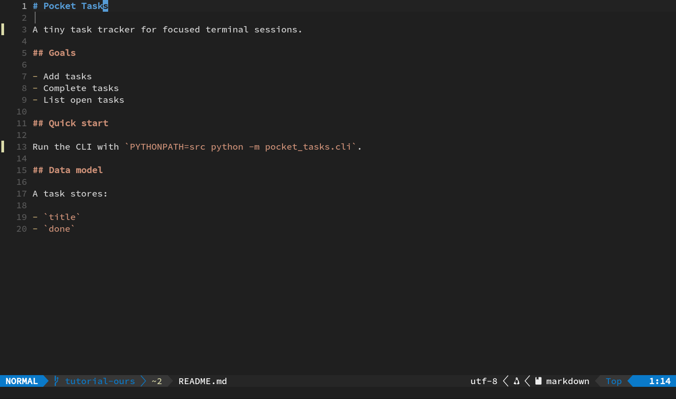
Task: Click the markdown filetype icon in statusline
Action: [x=538, y=381]
